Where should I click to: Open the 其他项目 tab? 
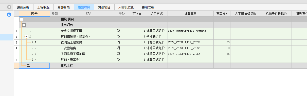(x=104, y=7)
